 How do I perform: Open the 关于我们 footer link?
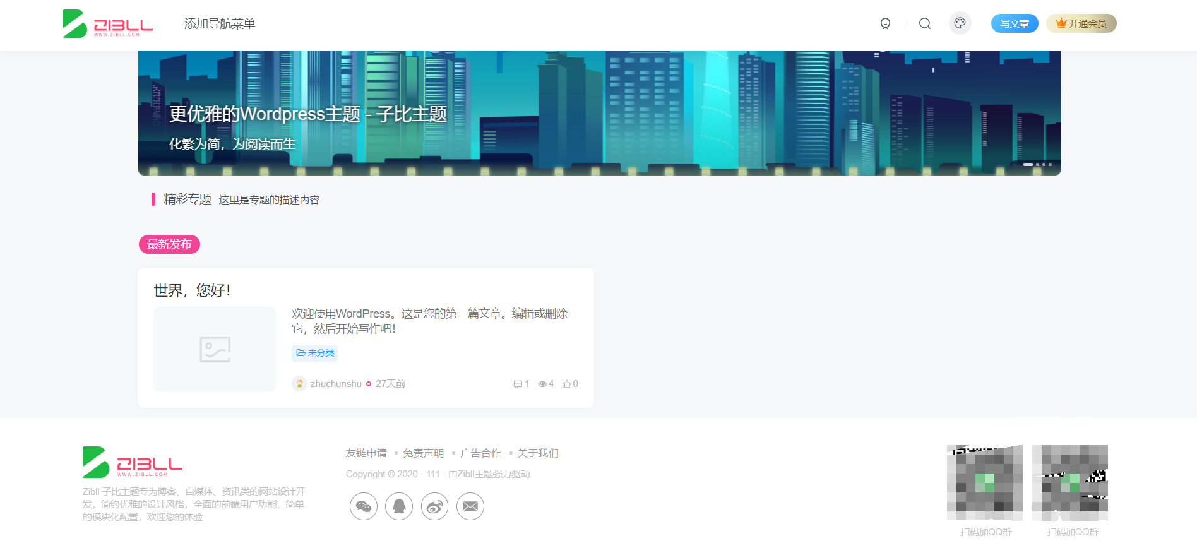pyautogui.click(x=538, y=453)
